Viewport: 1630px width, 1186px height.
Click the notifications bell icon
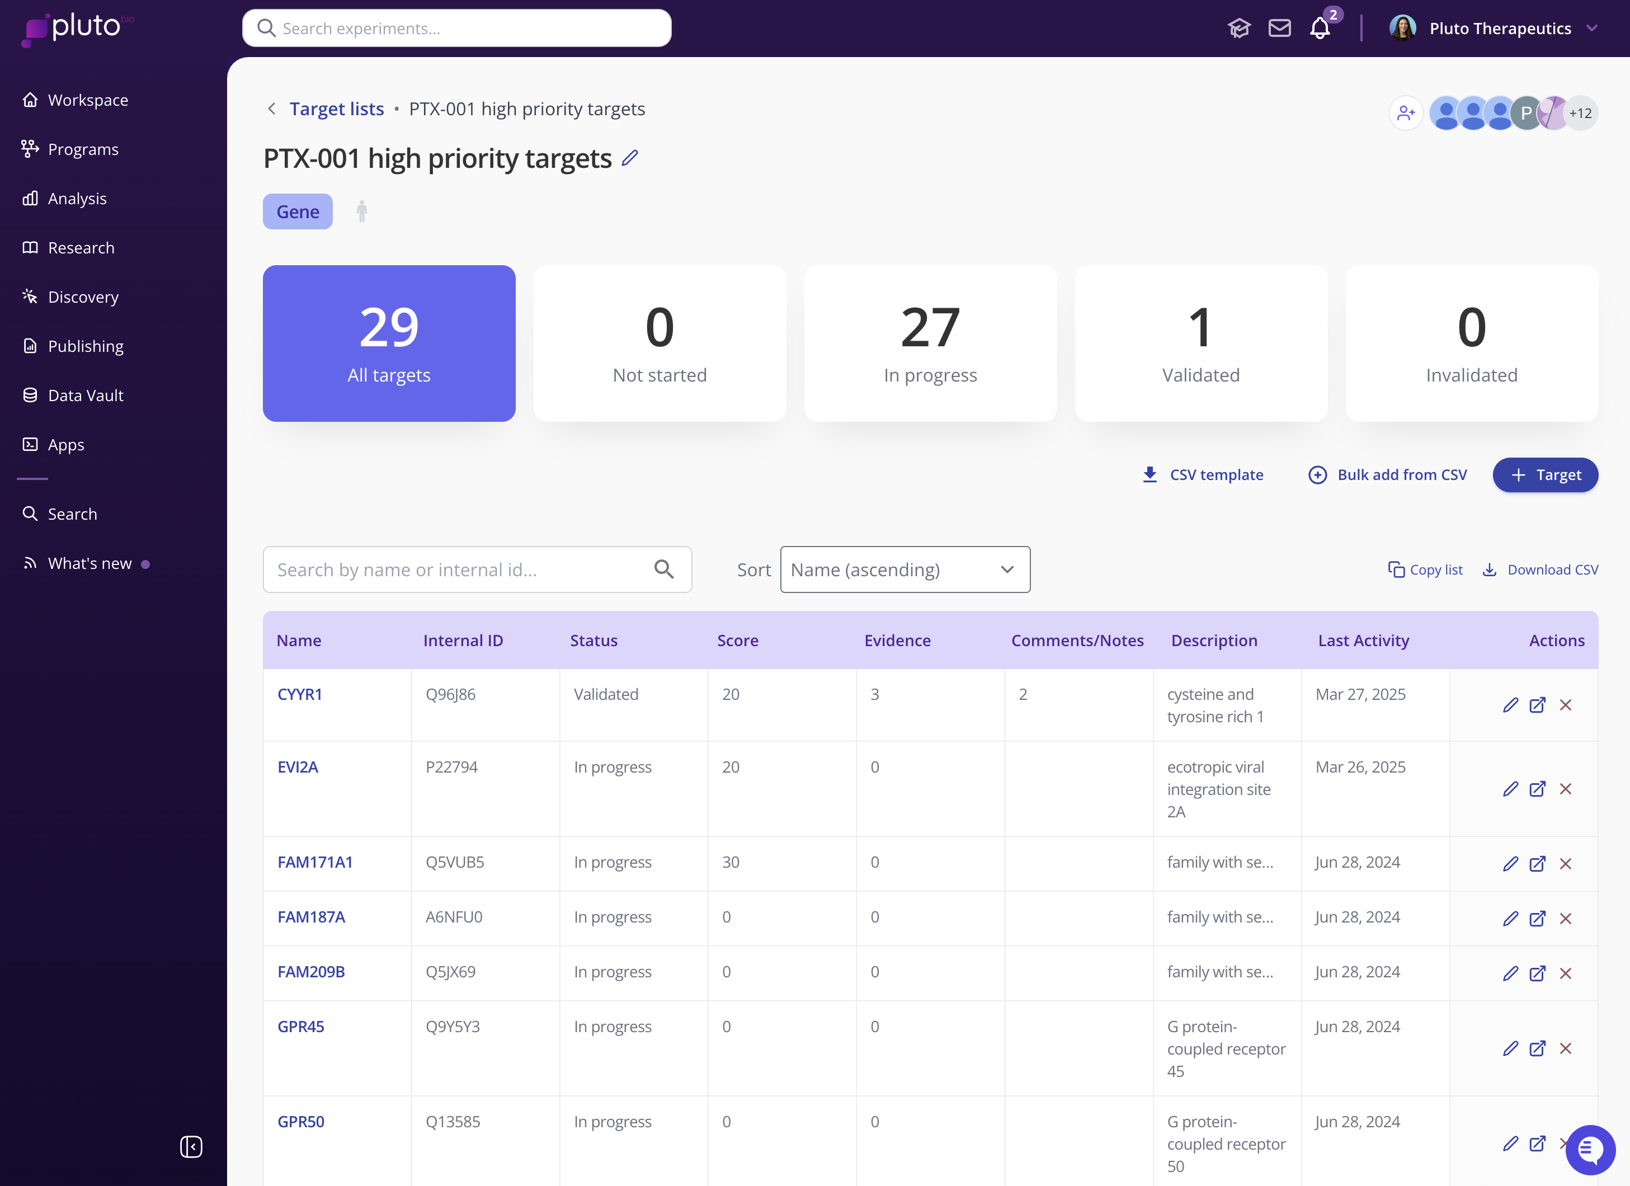click(x=1320, y=29)
